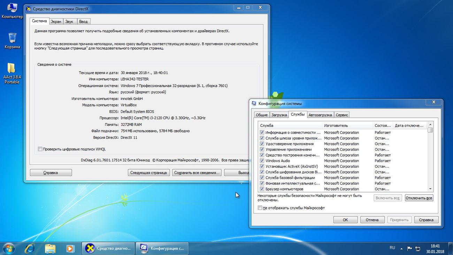Launch Windows Media Player from taskbar
453x255 pixels.
point(70,248)
